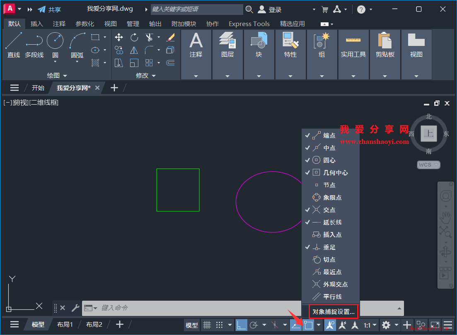Enable Quadrant (象限点) snap

[331, 197]
